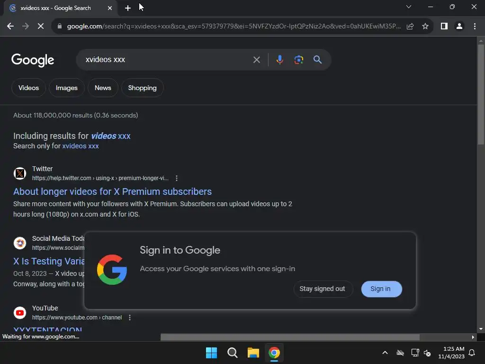Open the notification bell

coord(472,353)
